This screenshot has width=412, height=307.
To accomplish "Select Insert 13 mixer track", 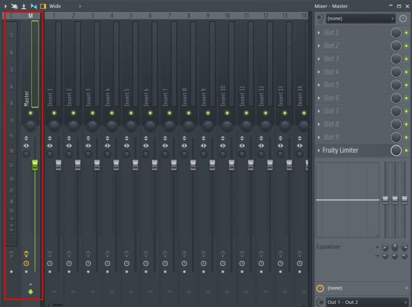I will point(285,16).
